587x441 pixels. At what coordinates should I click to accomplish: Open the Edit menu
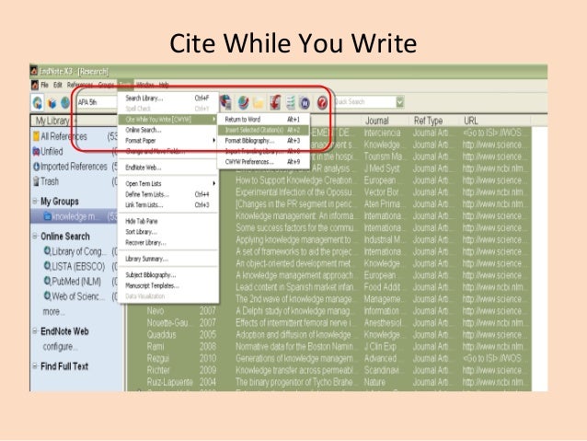58,85
